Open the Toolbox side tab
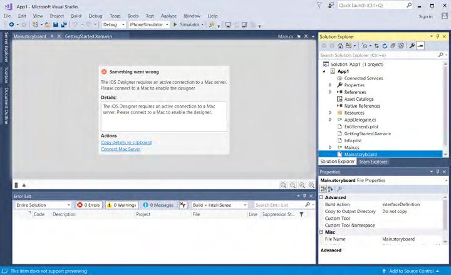This screenshot has height=275, width=451. [6, 75]
